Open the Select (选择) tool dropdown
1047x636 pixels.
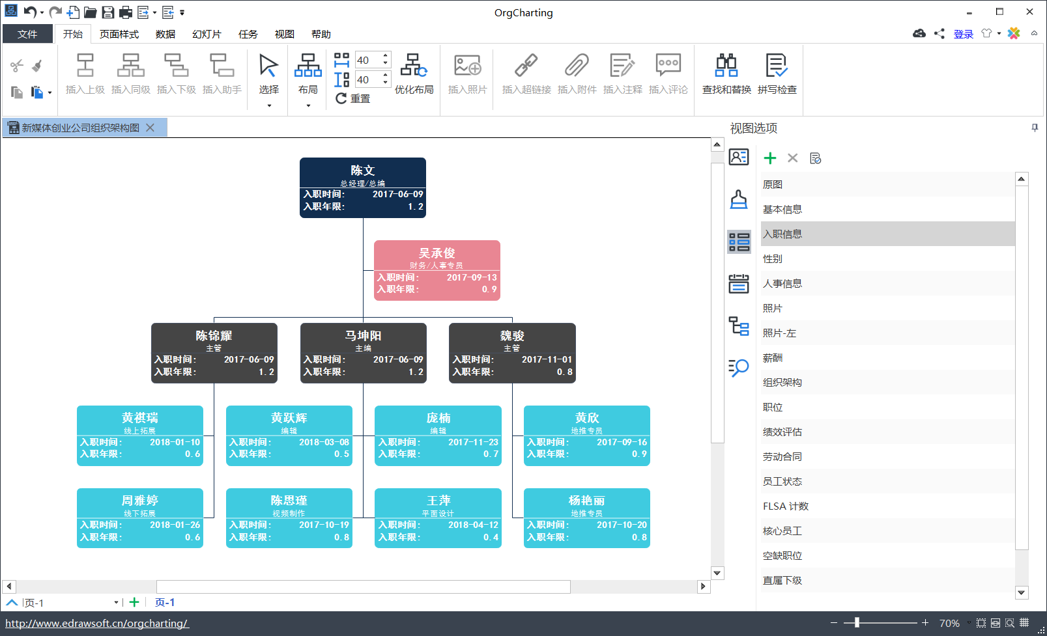coord(269,105)
